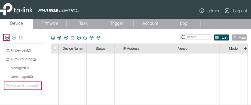251x105 pixels.
Task: Click into the Search field
Action: (196, 37)
